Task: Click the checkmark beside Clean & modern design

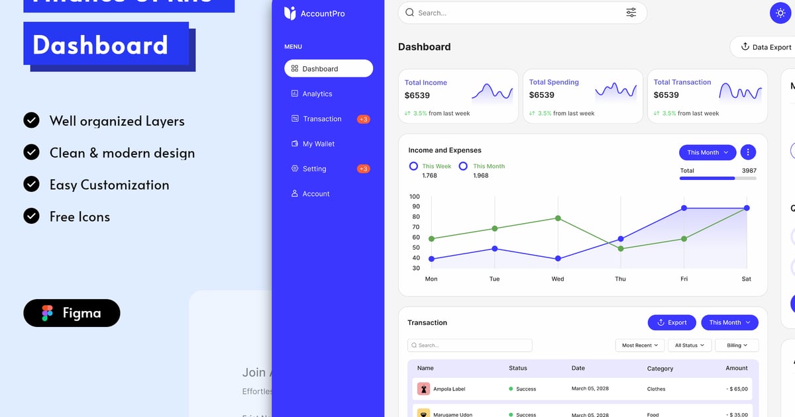Action: coord(31,152)
